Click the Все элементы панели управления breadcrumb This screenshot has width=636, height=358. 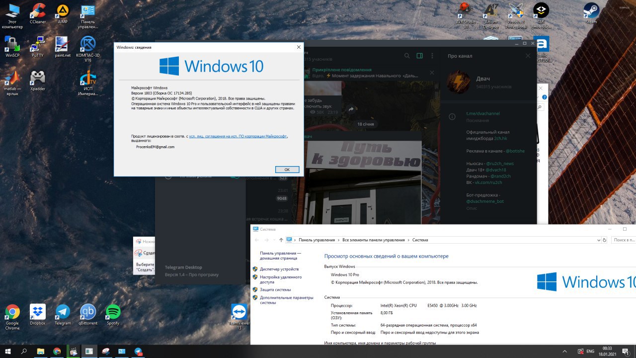click(x=374, y=240)
